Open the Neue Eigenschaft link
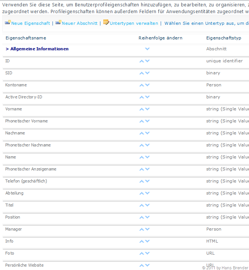 click(x=30, y=23)
